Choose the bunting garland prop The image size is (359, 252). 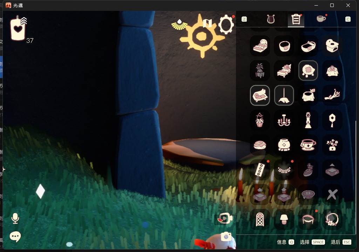(284, 170)
